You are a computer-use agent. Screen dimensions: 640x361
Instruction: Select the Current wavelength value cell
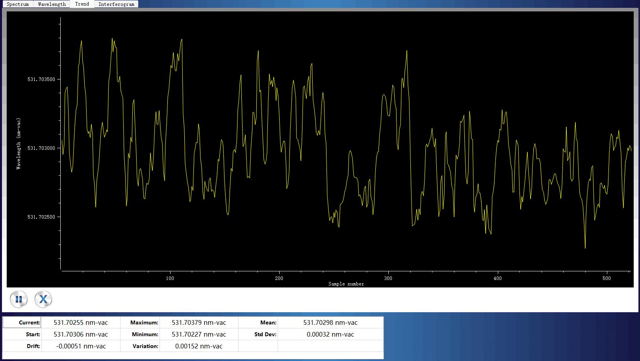click(x=81, y=322)
